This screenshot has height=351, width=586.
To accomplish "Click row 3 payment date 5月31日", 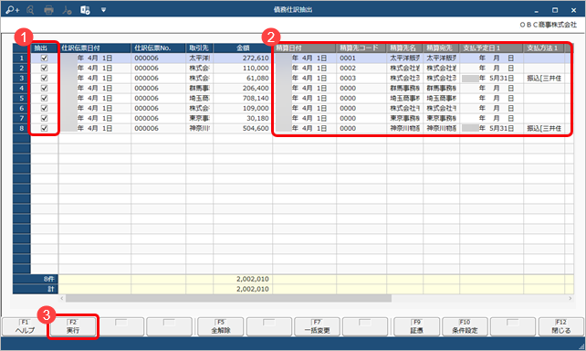I will pos(491,79).
